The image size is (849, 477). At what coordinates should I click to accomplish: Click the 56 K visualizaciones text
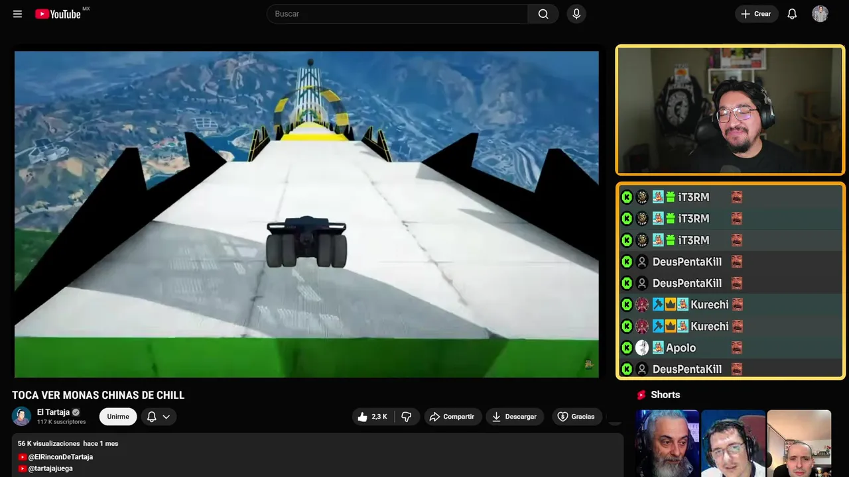48,443
